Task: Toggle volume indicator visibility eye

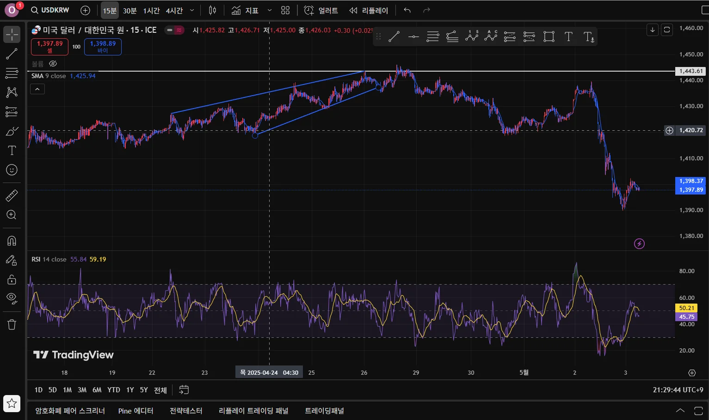Action: pos(53,64)
